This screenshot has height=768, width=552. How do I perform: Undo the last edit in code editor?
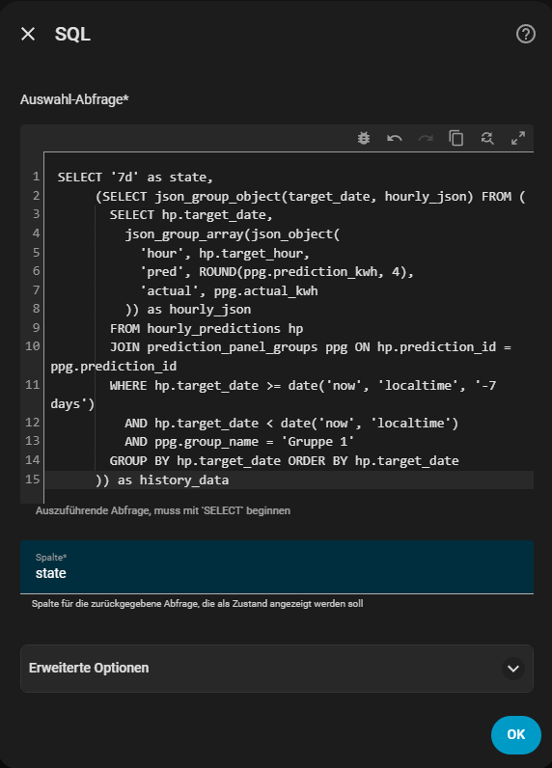pyautogui.click(x=395, y=138)
